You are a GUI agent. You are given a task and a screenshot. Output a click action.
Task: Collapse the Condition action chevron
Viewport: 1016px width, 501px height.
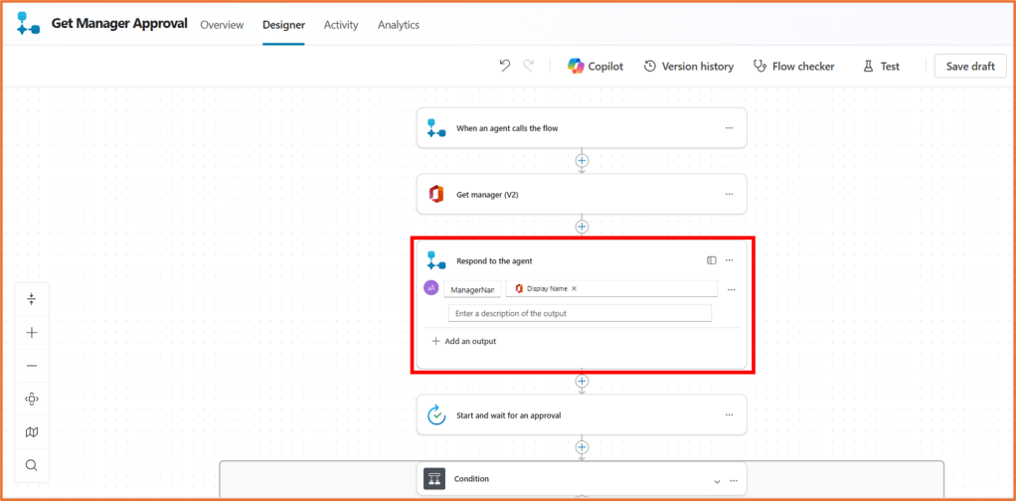717,480
